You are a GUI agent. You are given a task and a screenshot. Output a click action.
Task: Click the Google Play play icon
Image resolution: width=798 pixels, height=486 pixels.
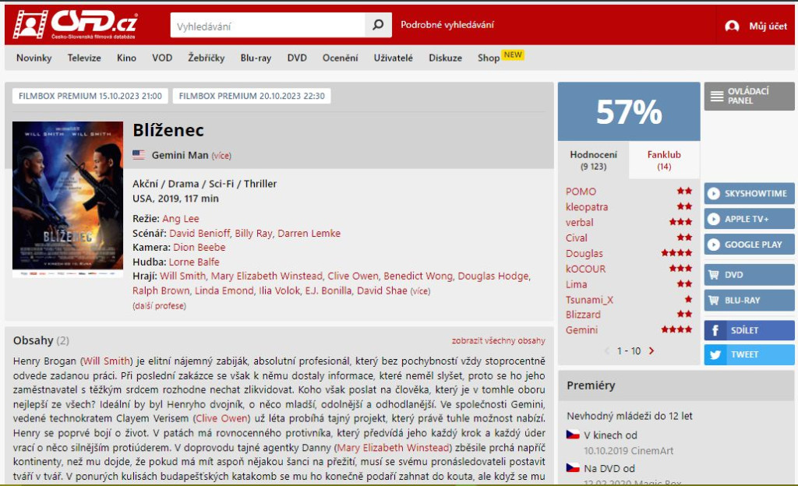pyautogui.click(x=714, y=245)
